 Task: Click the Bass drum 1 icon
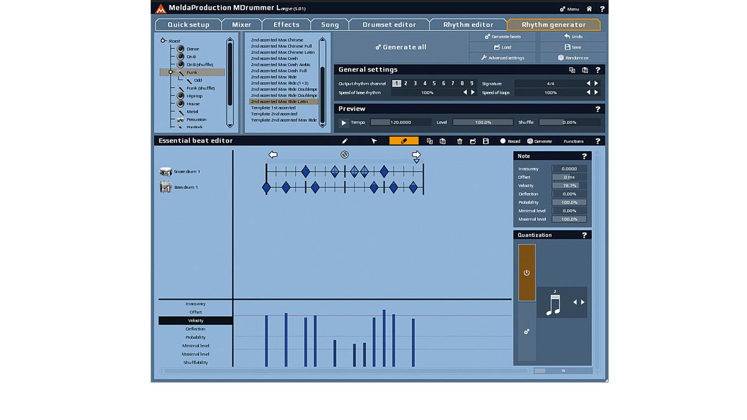166,187
